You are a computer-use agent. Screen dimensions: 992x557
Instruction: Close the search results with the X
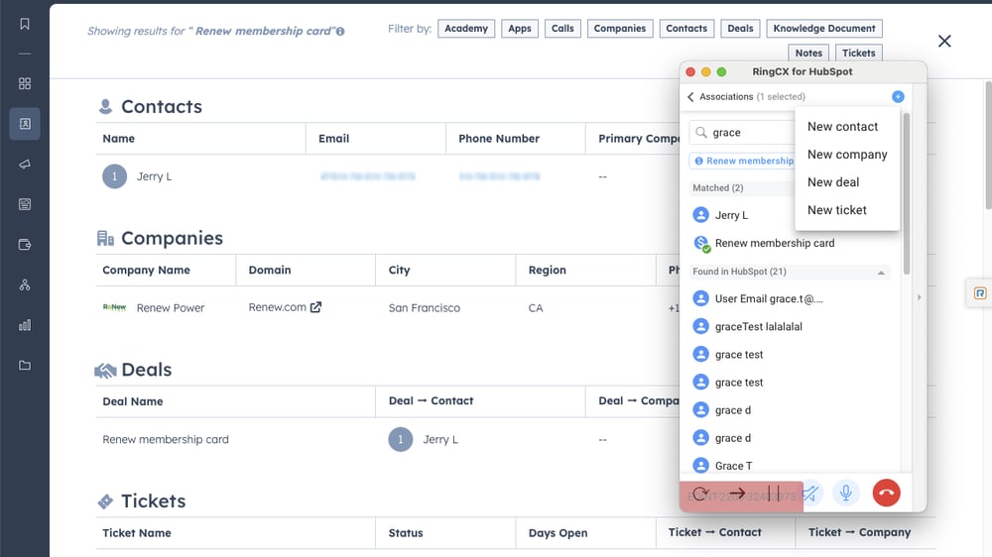(944, 41)
